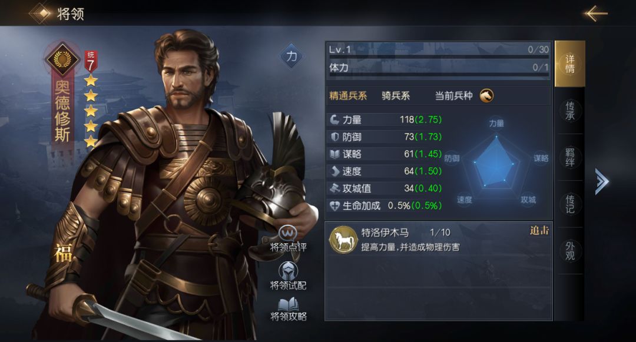
Task: Open the 外观 appearance tab
Action: [x=570, y=251]
